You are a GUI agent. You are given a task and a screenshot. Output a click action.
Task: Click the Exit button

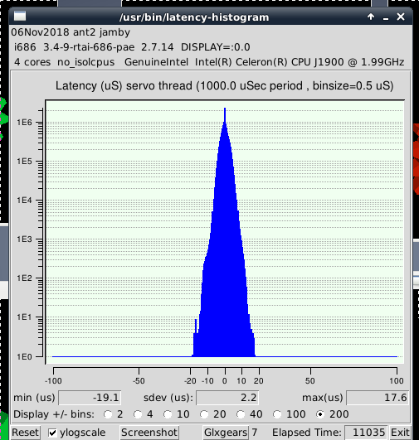(x=400, y=433)
